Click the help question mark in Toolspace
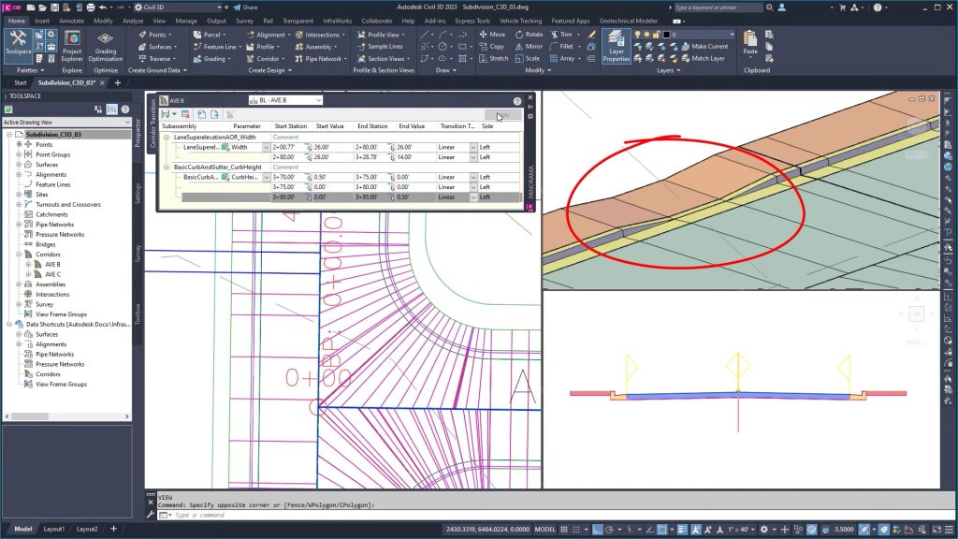 point(125,109)
